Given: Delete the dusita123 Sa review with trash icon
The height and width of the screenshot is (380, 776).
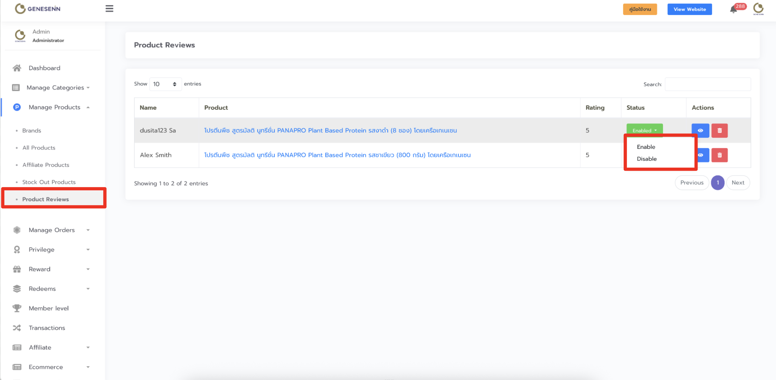Looking at the screenshot, I should click(719, 131).
